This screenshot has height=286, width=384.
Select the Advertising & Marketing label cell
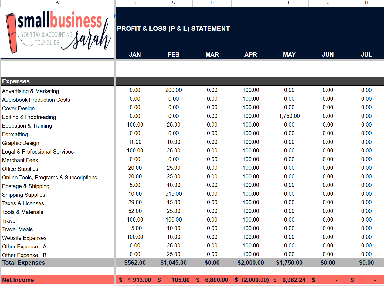click(30, 91)
